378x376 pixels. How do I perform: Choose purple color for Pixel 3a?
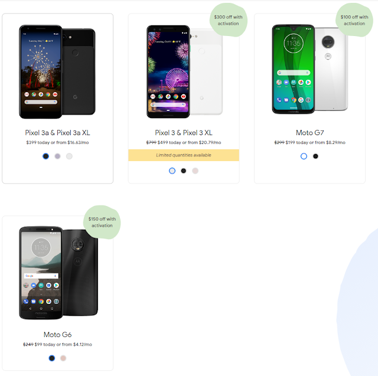point(57,156)
